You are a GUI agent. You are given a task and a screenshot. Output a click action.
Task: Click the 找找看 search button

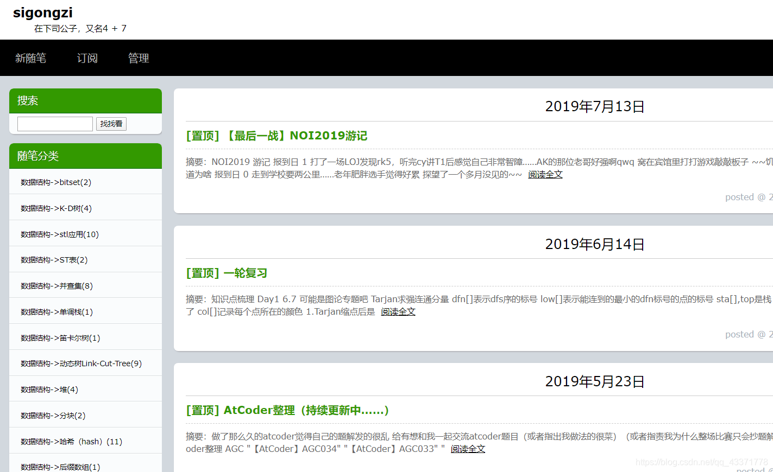[x=111, y=124]
